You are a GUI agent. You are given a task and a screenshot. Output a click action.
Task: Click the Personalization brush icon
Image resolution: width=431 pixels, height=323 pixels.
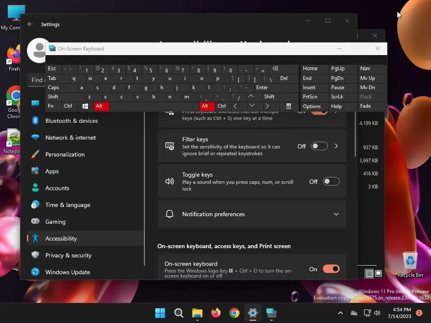[35, 154]
